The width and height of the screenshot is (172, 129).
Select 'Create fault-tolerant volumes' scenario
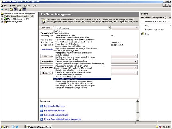[67, 59]
